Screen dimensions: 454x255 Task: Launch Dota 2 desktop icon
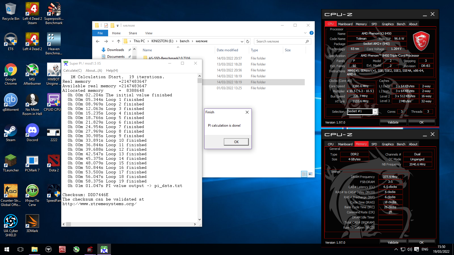[x=54, y=163]
